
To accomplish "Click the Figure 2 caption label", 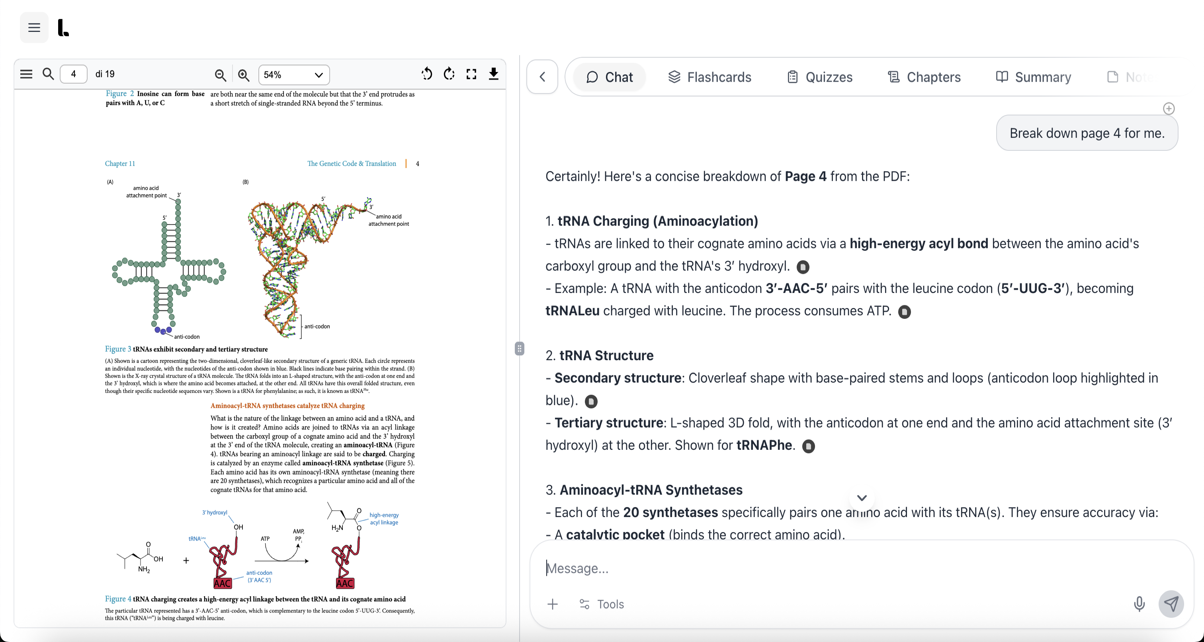I will [x=120, y=94].
